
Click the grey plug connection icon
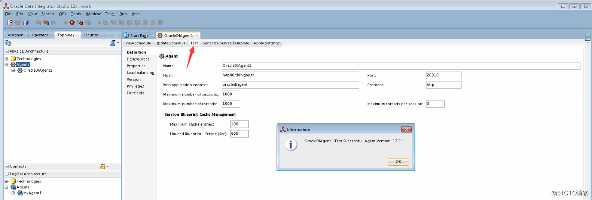(x=38, y=22)
